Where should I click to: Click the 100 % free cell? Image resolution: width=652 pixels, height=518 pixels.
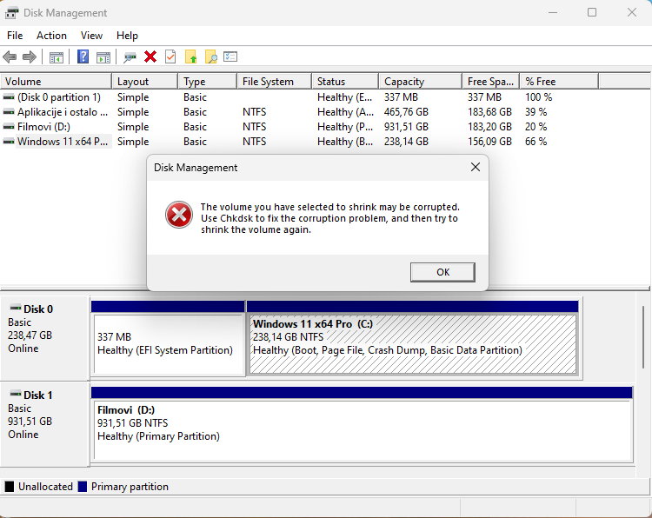538,97
